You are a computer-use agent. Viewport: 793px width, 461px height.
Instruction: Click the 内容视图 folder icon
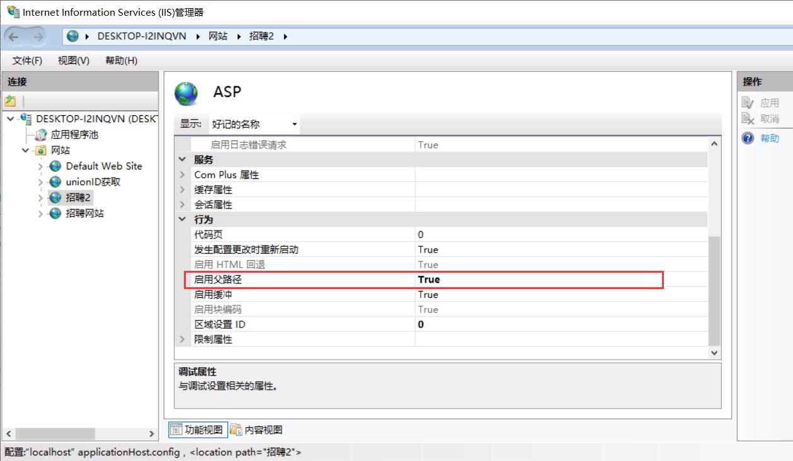click(x=236, y=430)
